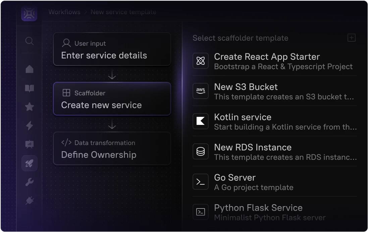This screenshot has width=368, height=232.
Task: Open the Define Ownership step
Action: coord(112,149)
